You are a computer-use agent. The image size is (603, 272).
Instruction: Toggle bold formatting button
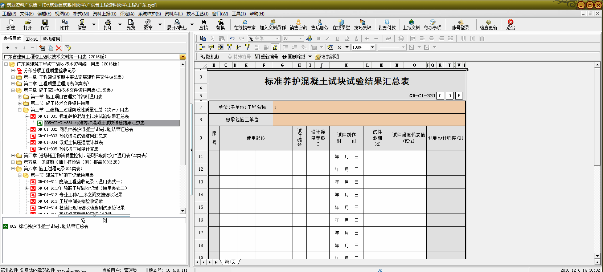point(319,38)
